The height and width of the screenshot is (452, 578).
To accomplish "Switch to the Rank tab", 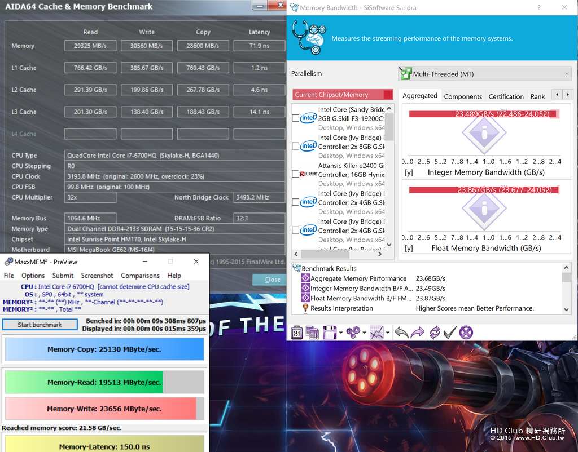I will pyautogui.click(x=537, y=96).
